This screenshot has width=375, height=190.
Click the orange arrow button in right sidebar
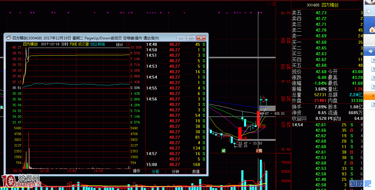coord(369,96)
